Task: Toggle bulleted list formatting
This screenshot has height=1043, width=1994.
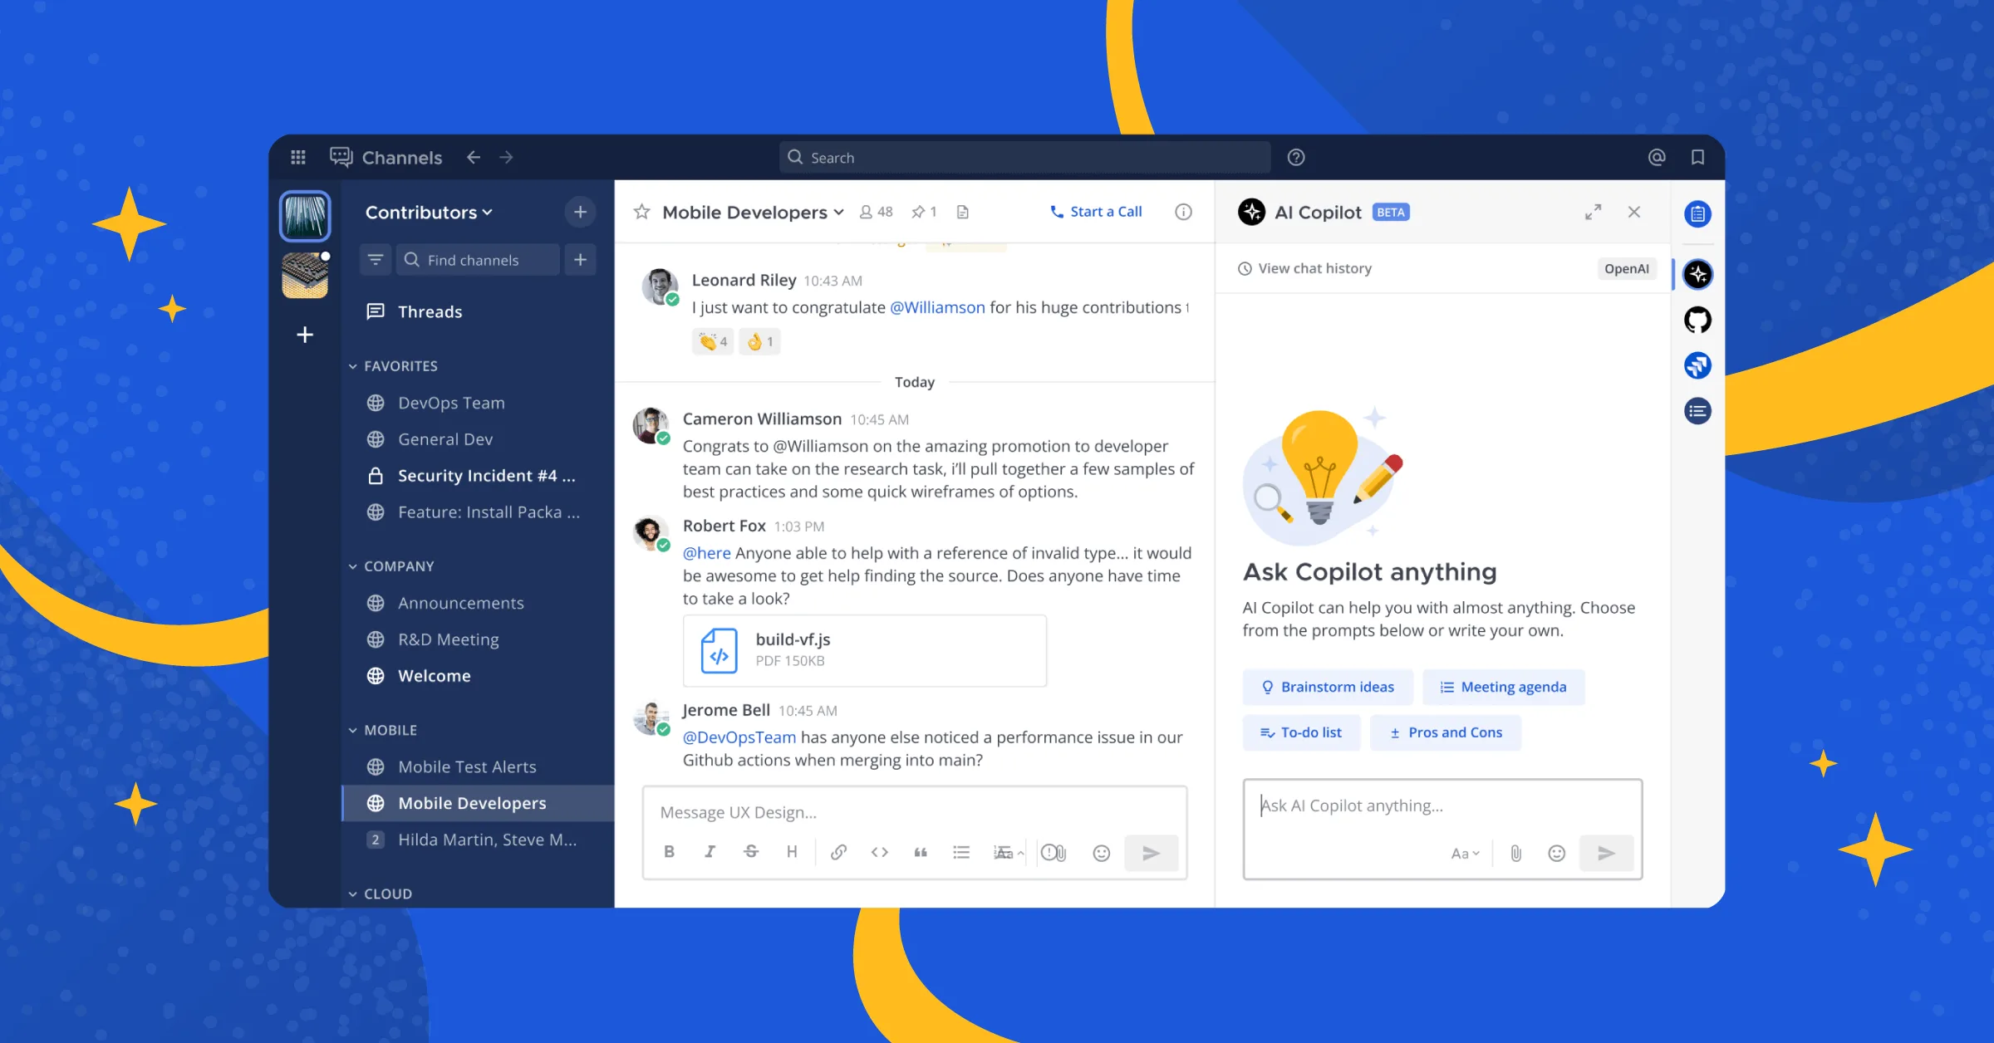Action: point(961,852)
